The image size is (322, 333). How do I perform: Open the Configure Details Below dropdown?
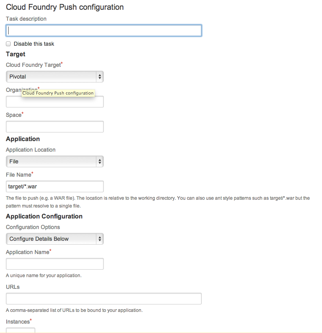point(55,239)
